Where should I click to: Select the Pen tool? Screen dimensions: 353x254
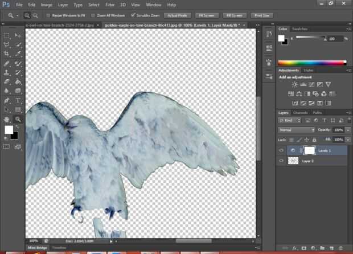click(x=6, y=100)
